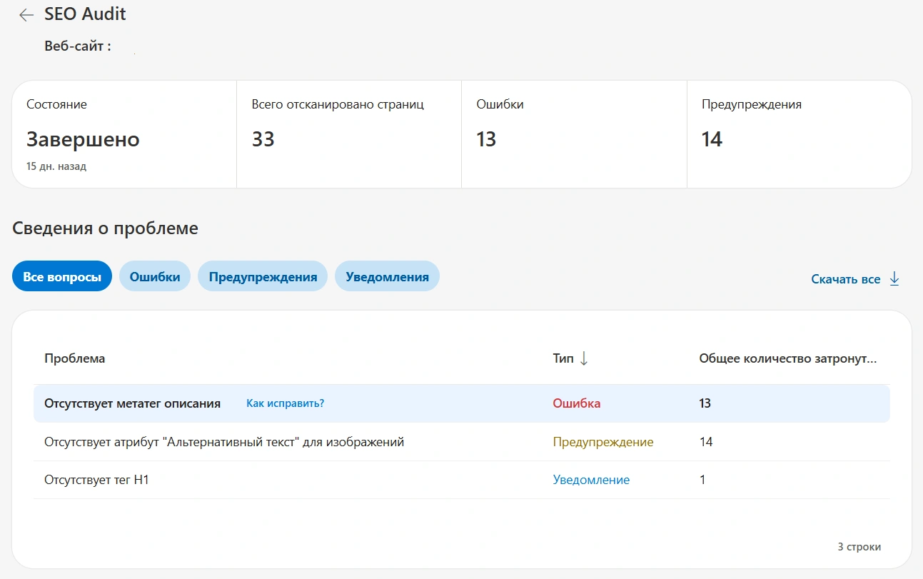Viewport: 923px width, 579px height.
Task: Click the 15 дн. назад timestamp
Action: [x=56, y=166]
